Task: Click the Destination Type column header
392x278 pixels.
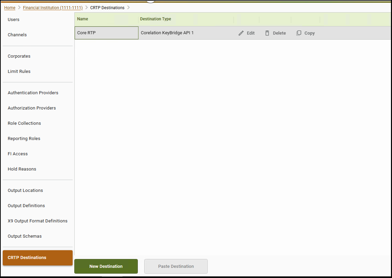Action: click(155, 19)
